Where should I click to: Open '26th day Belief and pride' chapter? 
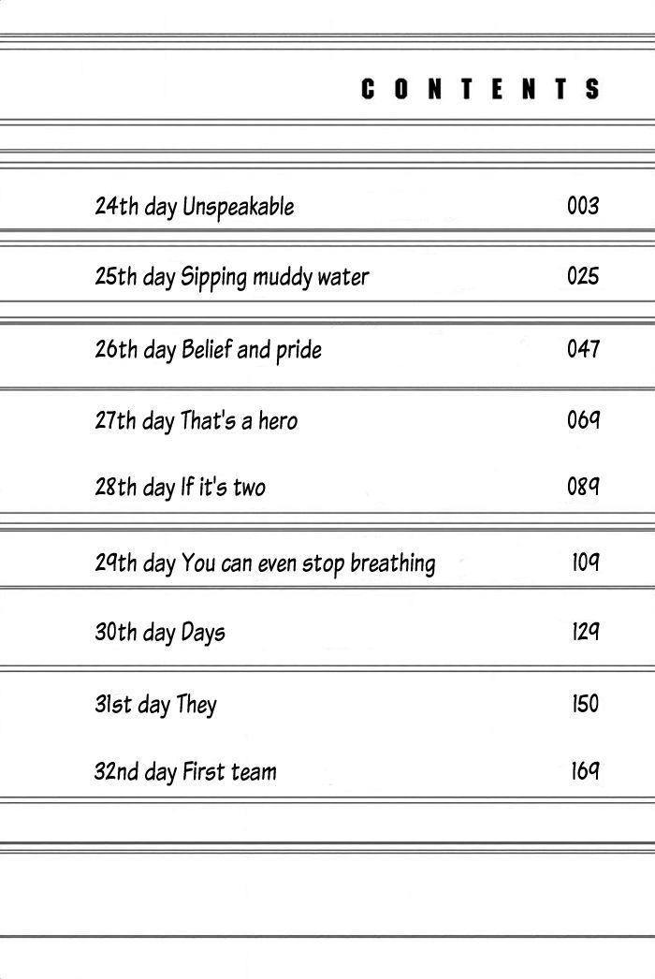click(x=208, y=350)
